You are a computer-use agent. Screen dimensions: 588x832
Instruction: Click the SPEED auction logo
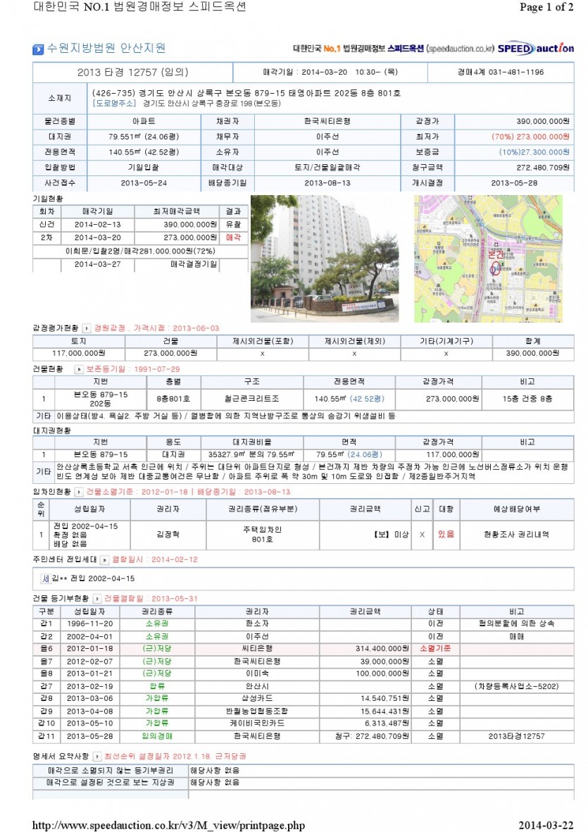coord(536,49)
